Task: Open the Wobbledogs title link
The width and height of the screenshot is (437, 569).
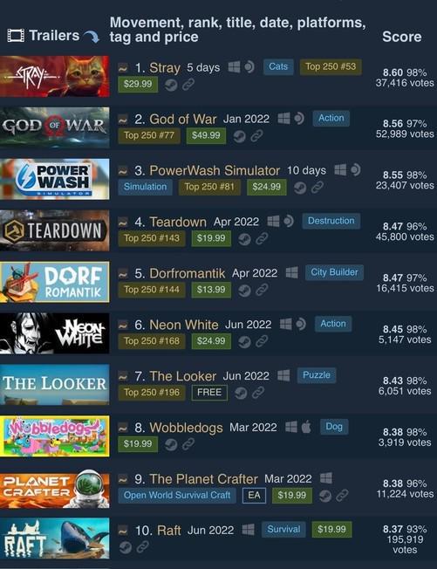Action: pos(186,428)
